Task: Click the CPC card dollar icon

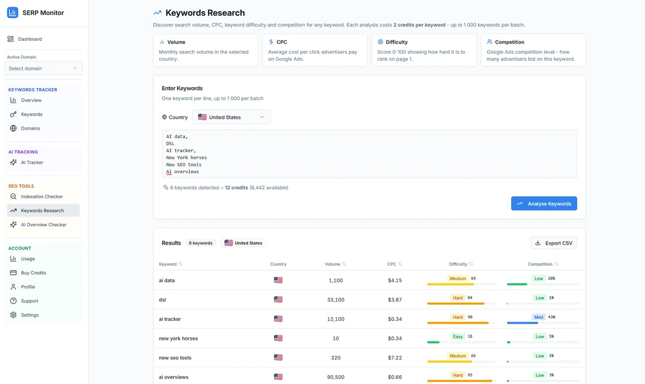Action: pos(271,42)
